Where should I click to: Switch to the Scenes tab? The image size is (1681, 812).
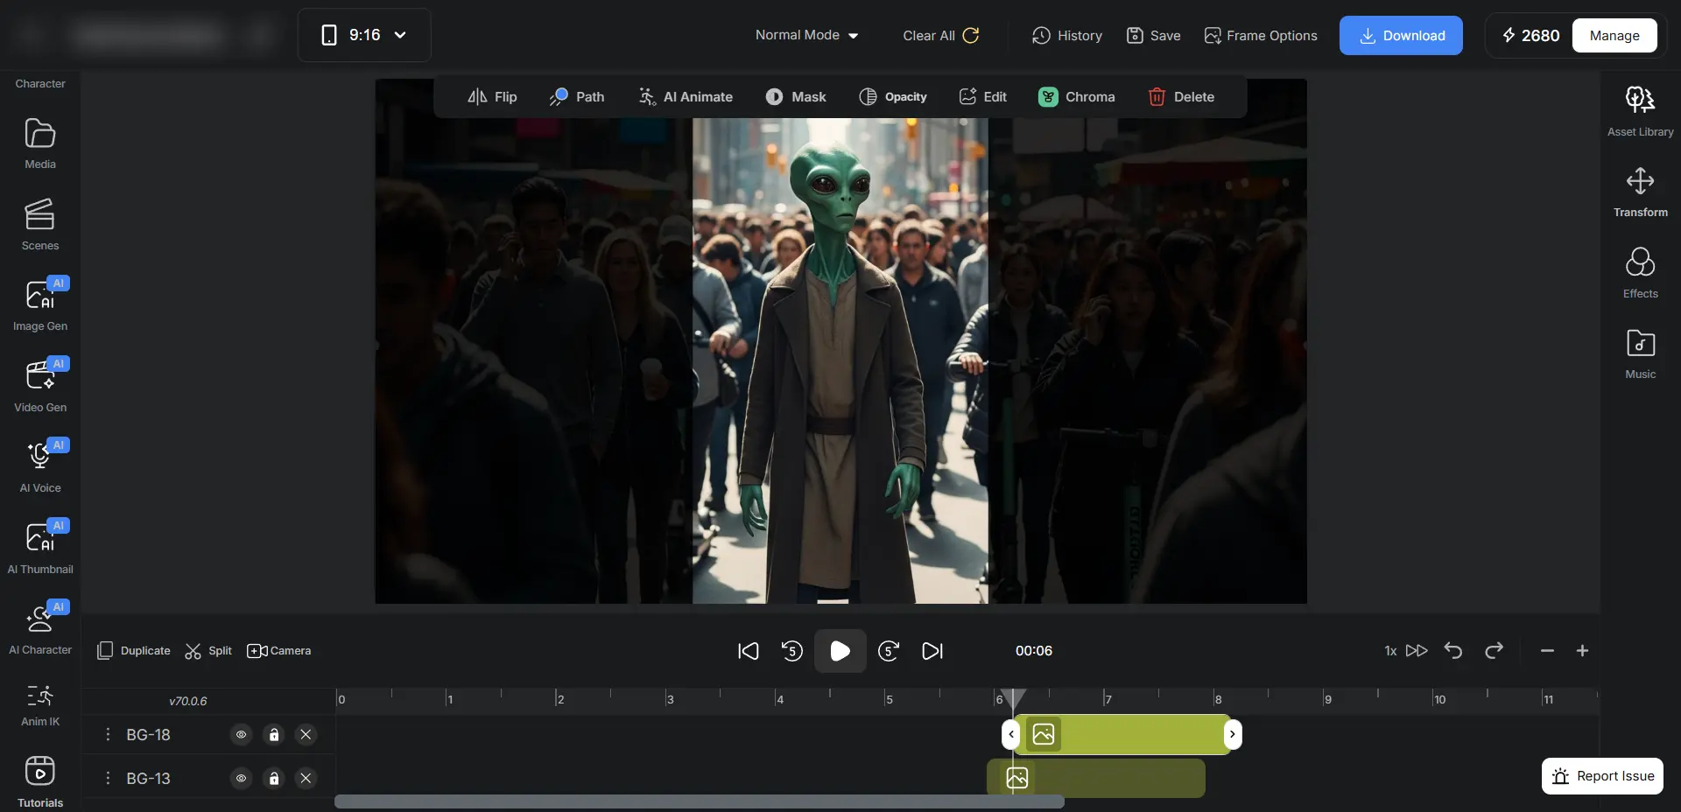click(x=40, y=224)
